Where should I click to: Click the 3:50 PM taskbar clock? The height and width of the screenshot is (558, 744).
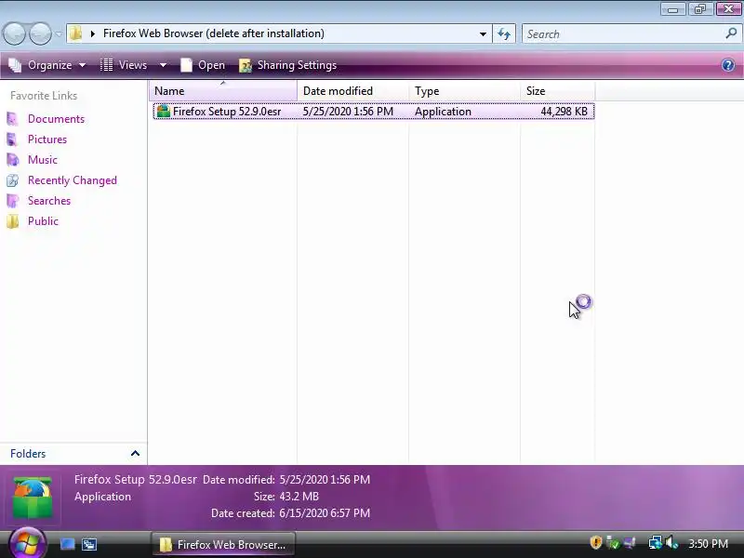tap(708, 544)
